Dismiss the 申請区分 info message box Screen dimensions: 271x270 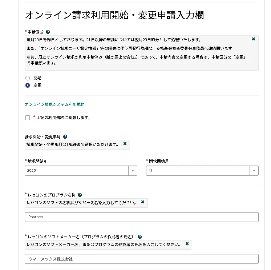point(253,39)
